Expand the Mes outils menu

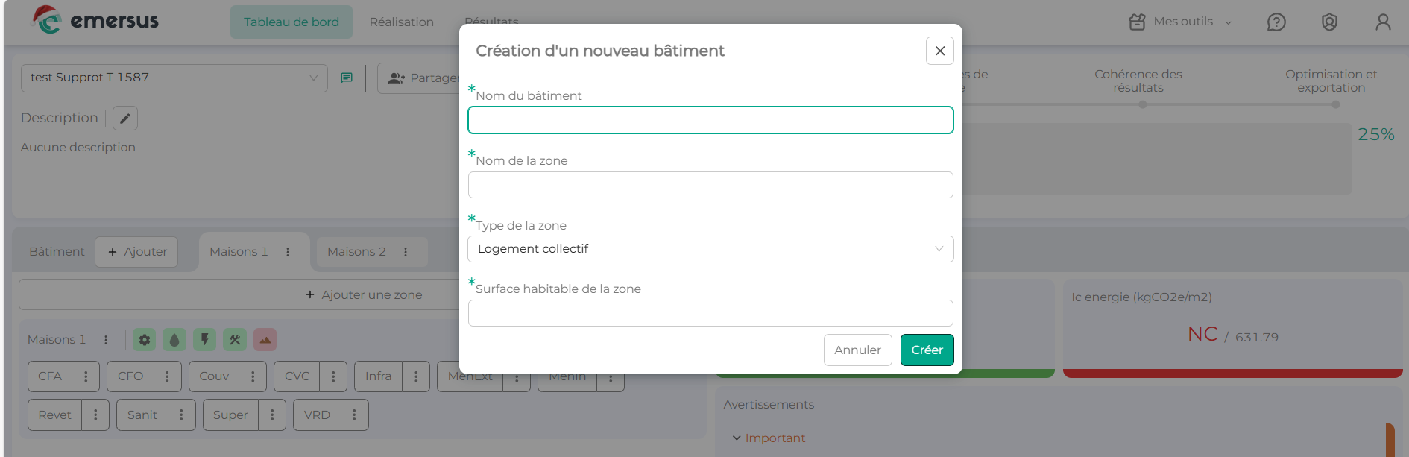point(1181,22)
